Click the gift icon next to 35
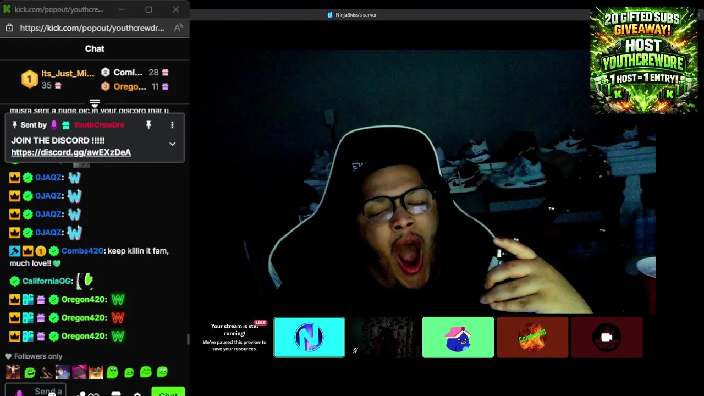This screenshot has width=704, height=396. click(x=58, y=86)
